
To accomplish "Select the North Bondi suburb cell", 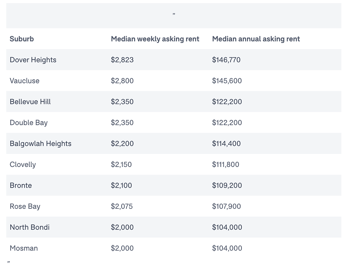I will point(30,227).
